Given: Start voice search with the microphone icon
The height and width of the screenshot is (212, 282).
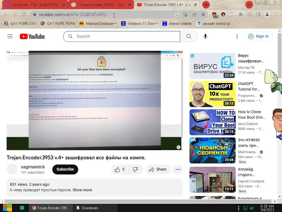Looking at the screenshot, I should coord(205,36).
